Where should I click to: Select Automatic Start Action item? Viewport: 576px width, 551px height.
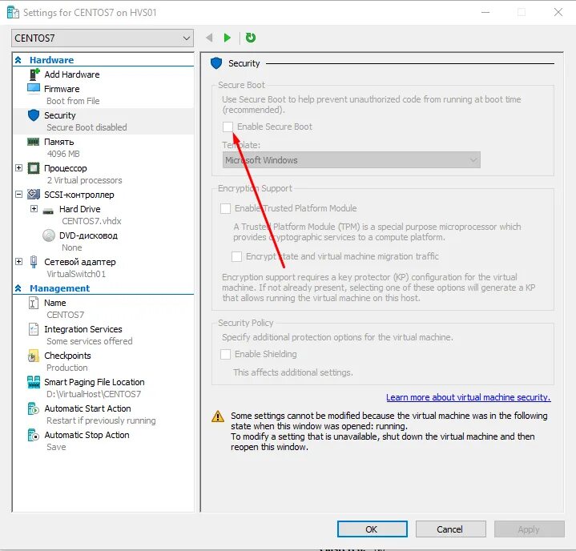(x=88, y=408)
